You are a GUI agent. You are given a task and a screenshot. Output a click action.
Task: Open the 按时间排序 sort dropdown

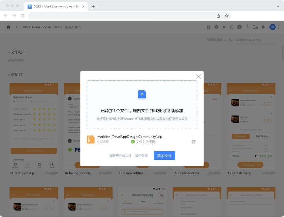[x=217, y=40]
